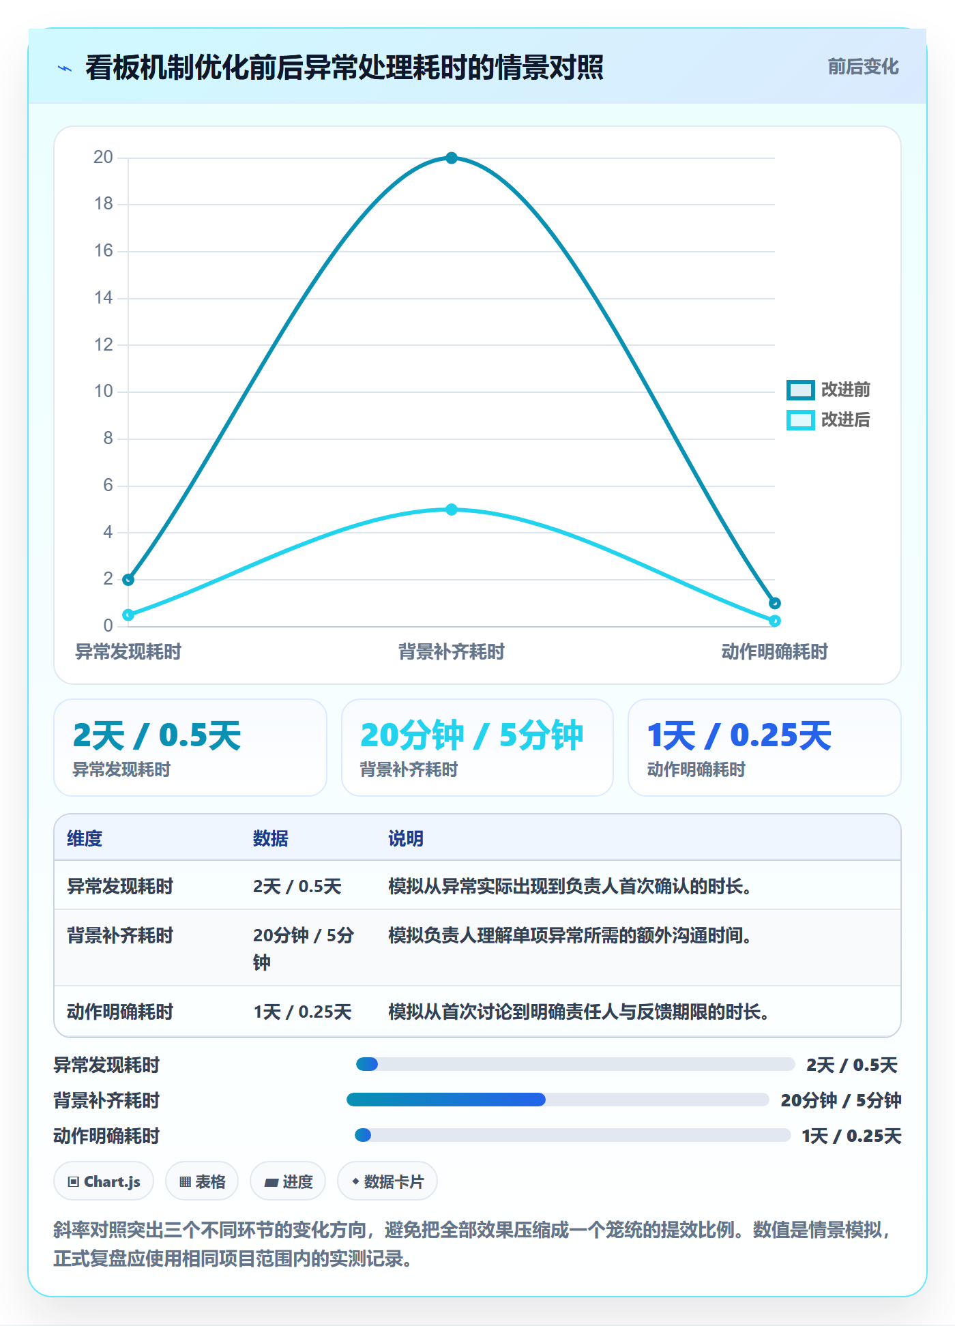Click the 异常发现耗时 x-axis label

pos(128,652)
